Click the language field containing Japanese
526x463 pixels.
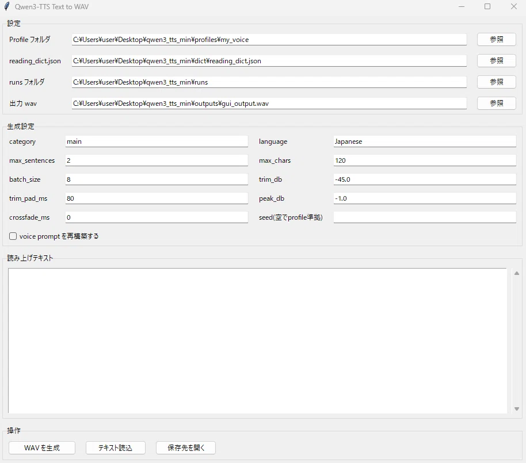[x=425, y=141]
